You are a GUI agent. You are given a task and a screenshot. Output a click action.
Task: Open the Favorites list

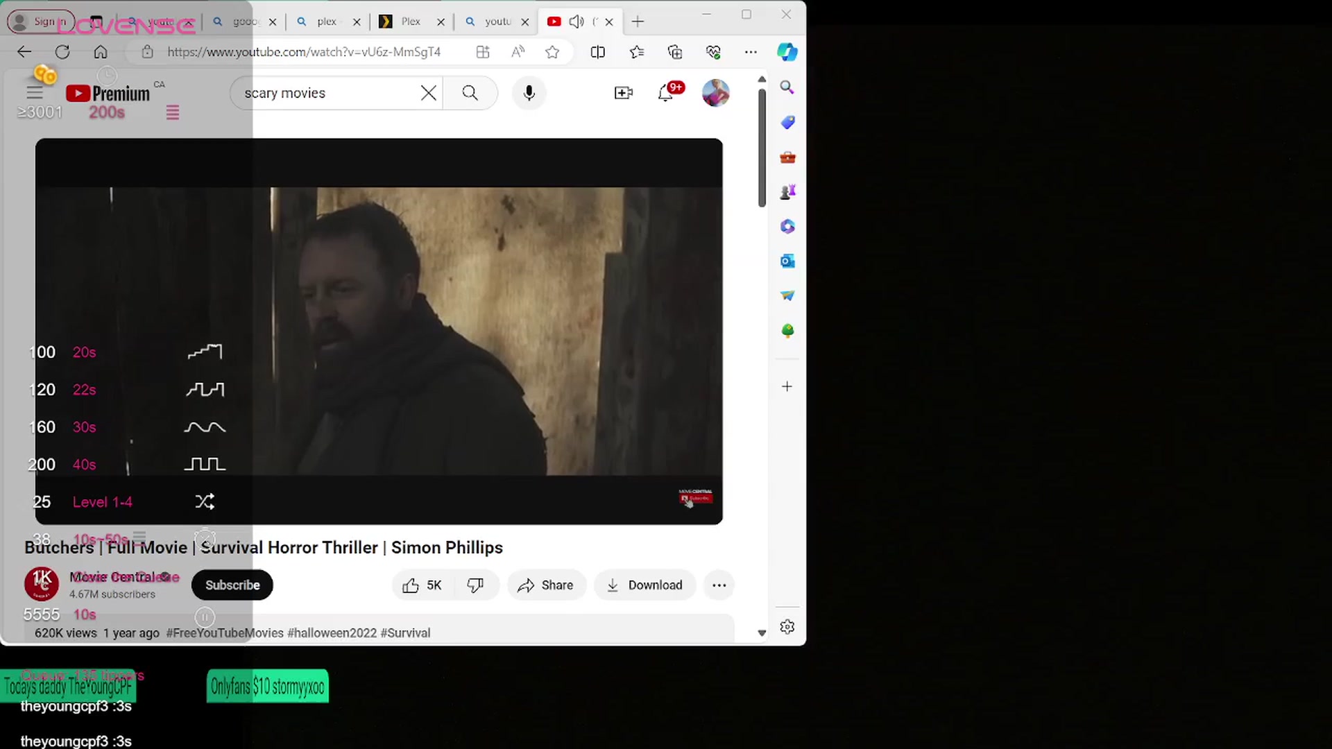point(637,52)
